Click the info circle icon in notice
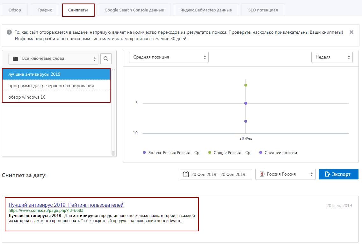 (9, 32)
